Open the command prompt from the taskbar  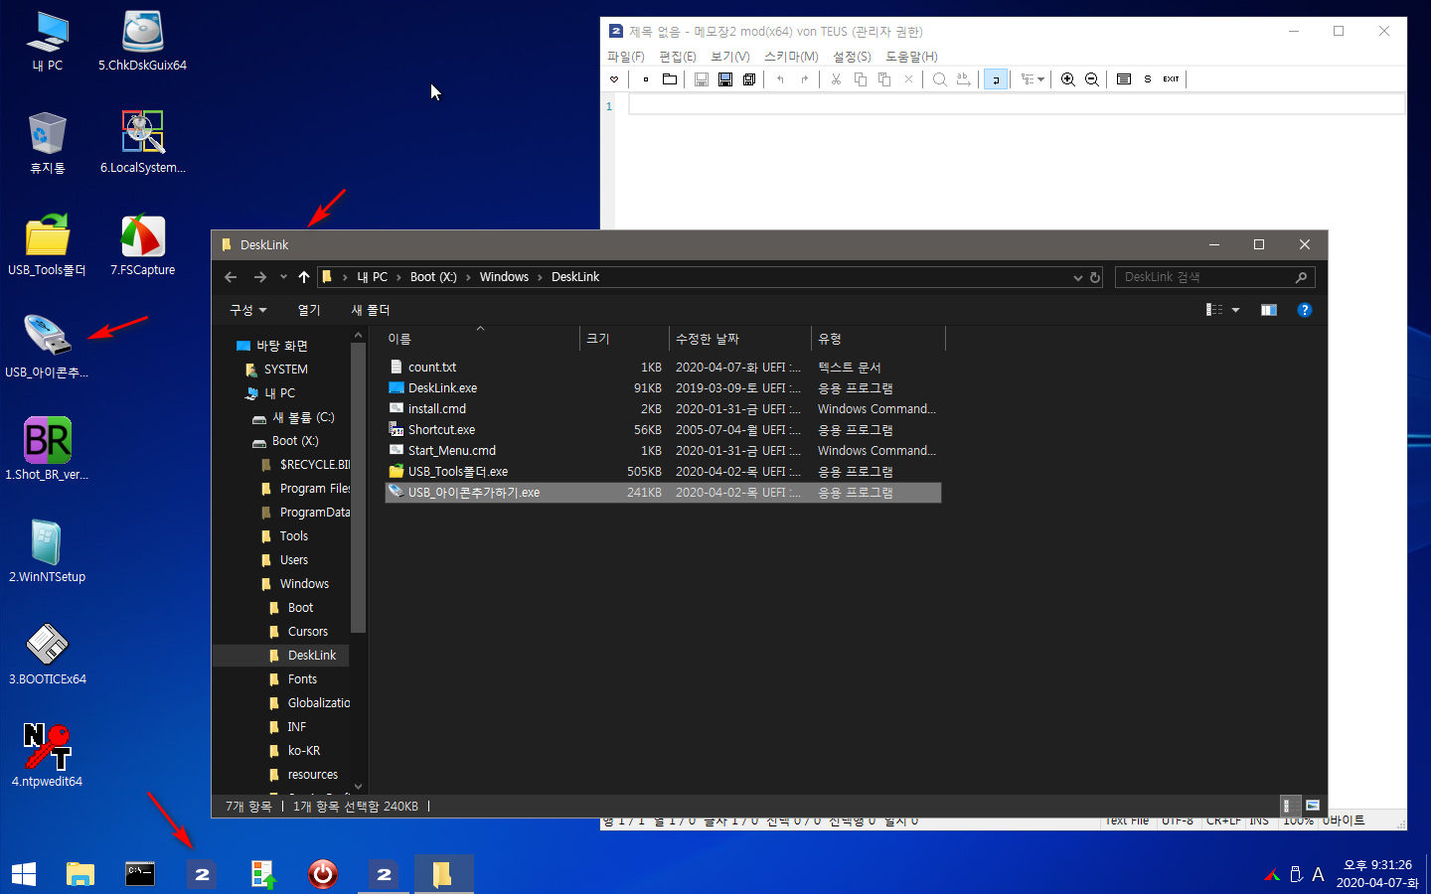click(x=140, y=874)
